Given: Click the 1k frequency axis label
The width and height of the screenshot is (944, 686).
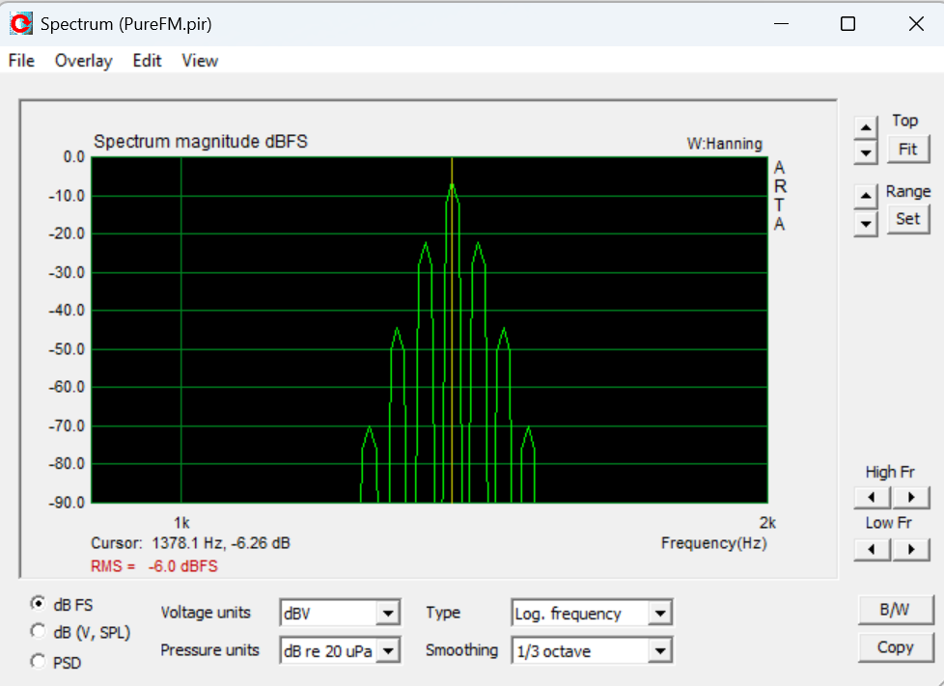Looking at the screenshot, I should point(181,522).
